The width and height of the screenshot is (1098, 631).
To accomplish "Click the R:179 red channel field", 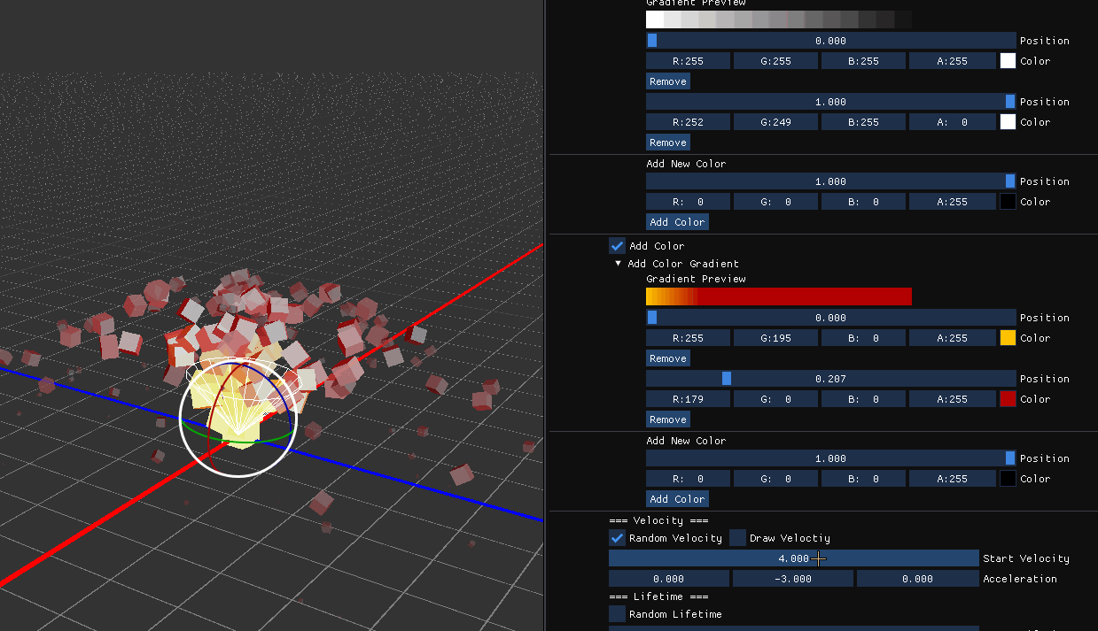I will point(688,399).
